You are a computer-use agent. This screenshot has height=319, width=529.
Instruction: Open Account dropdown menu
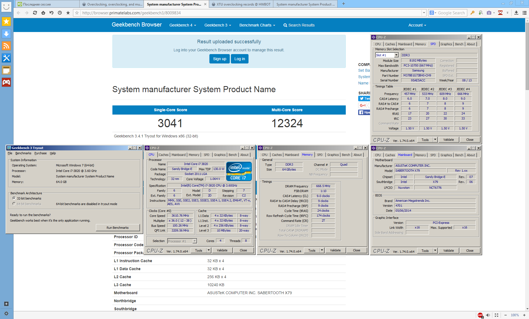417,25
